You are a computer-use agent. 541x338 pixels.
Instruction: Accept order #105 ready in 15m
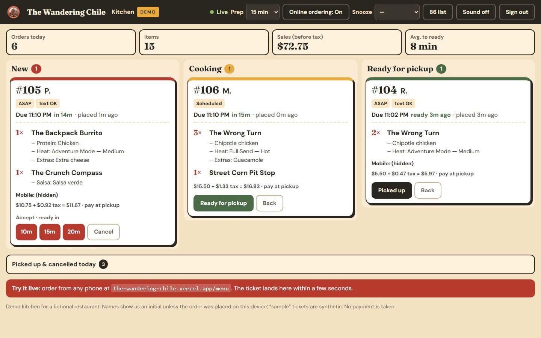click(x=50, y=232)
